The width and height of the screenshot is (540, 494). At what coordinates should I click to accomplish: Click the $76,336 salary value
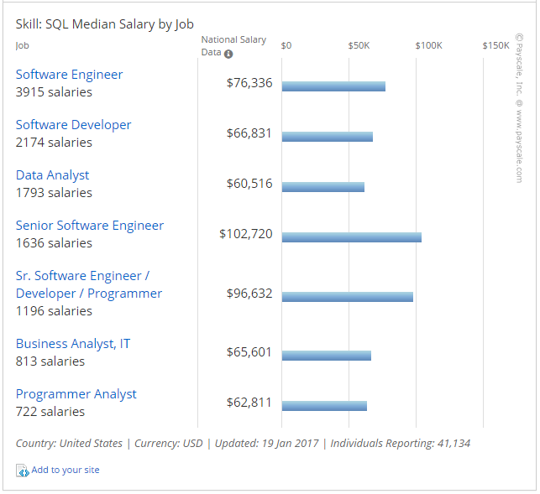pos(249,83)
